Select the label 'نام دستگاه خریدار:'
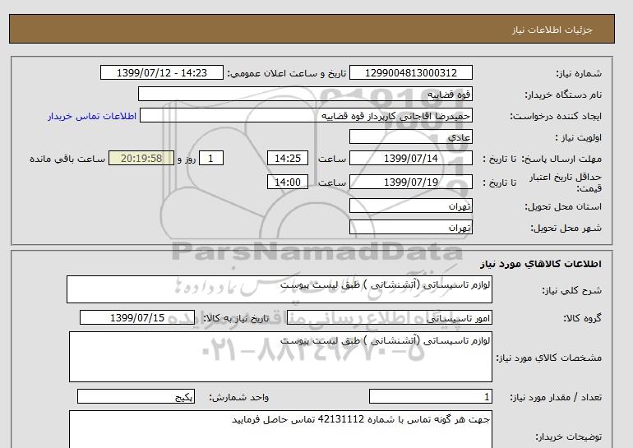 [x=563, y=95]
